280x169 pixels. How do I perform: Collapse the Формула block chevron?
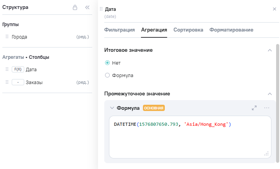coord(112,108)
